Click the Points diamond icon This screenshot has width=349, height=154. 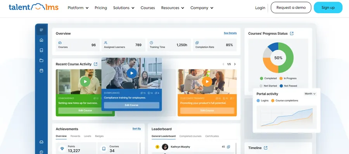[62, 149]
